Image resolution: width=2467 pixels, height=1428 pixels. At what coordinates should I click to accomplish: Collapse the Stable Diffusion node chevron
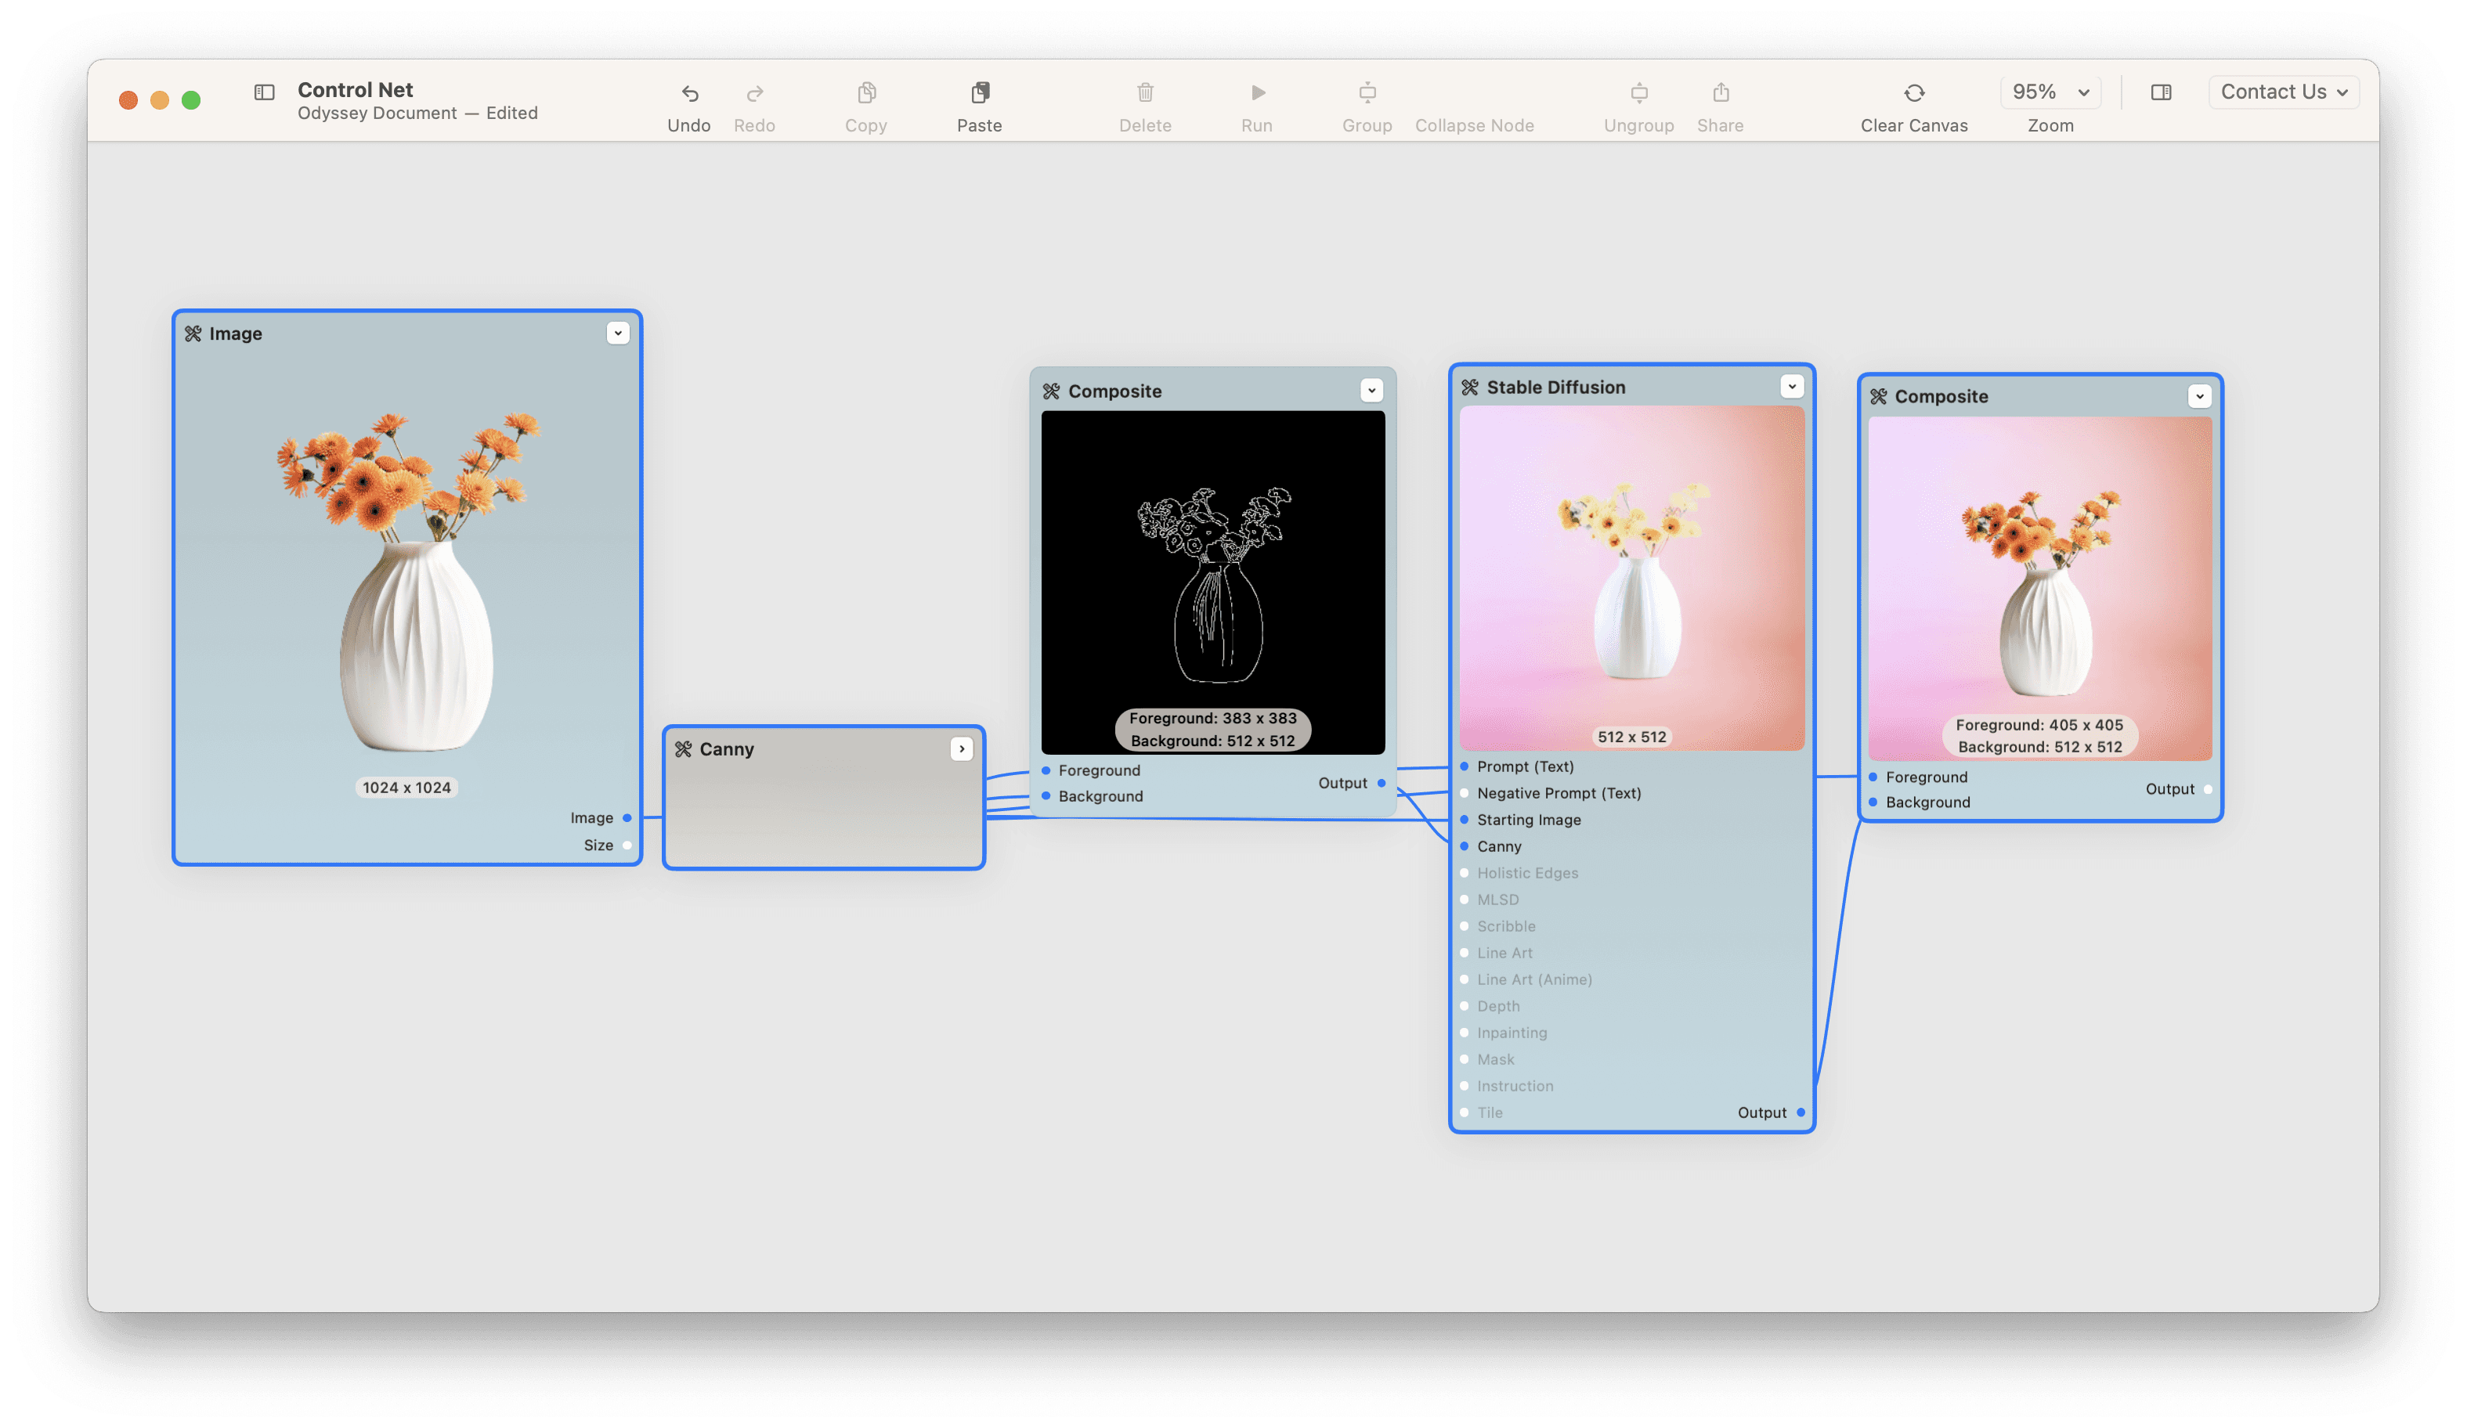(x=1792, y=387)
